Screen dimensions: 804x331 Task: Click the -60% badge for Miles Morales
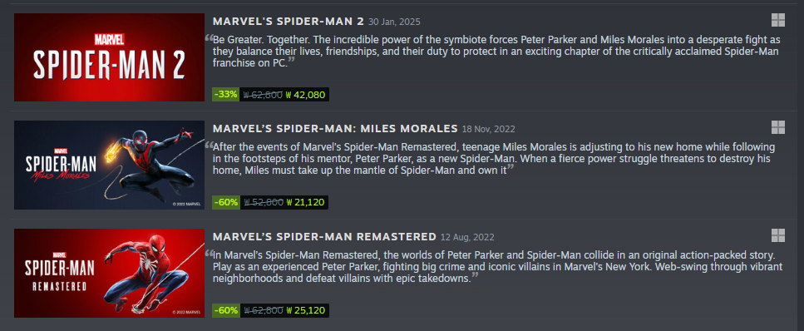[x=225, y=202]
